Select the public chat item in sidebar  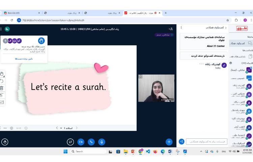point(241,43)
